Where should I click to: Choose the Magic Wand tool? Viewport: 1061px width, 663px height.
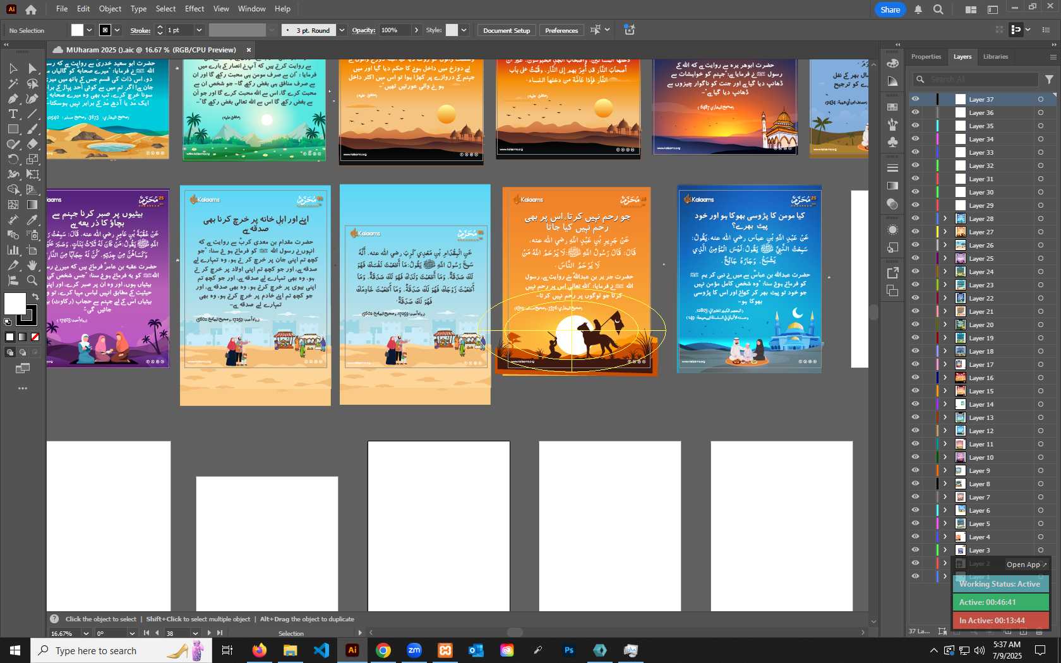[x=13, y=83]
